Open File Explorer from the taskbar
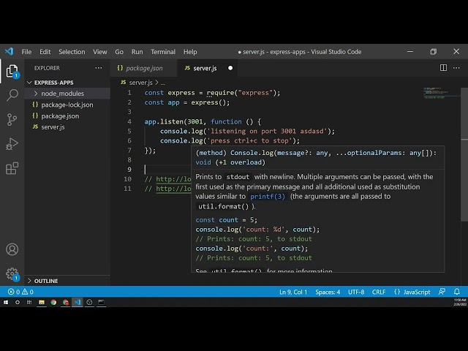 (42, 302)
